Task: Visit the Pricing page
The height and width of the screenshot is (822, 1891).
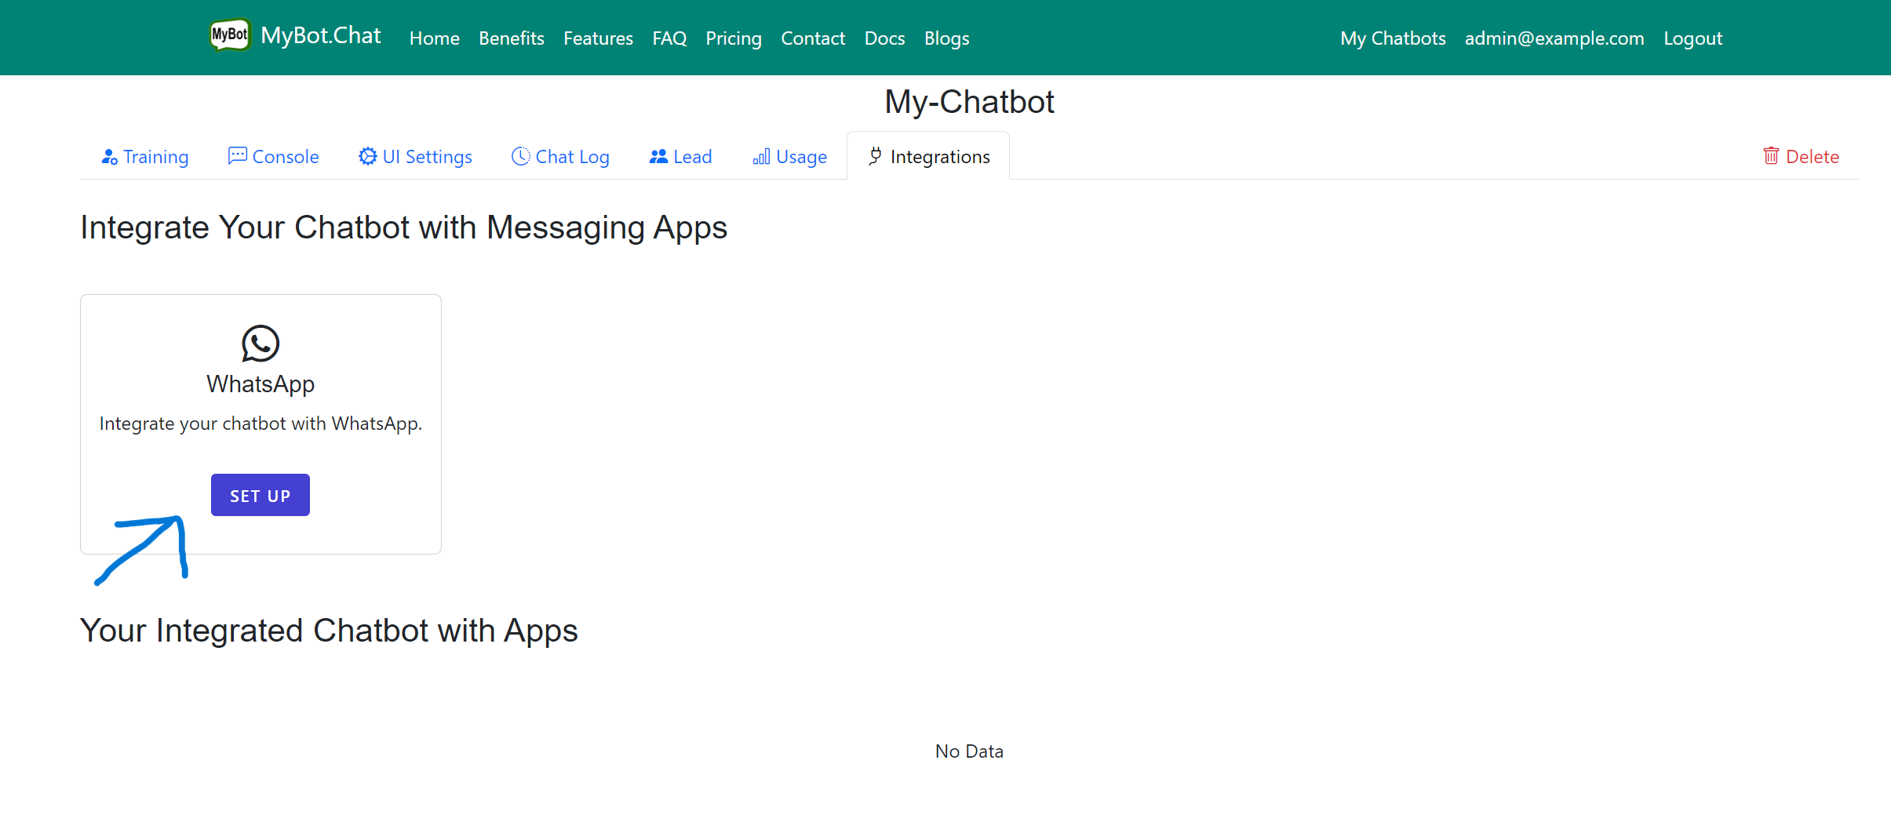Action: pos(733,38)
